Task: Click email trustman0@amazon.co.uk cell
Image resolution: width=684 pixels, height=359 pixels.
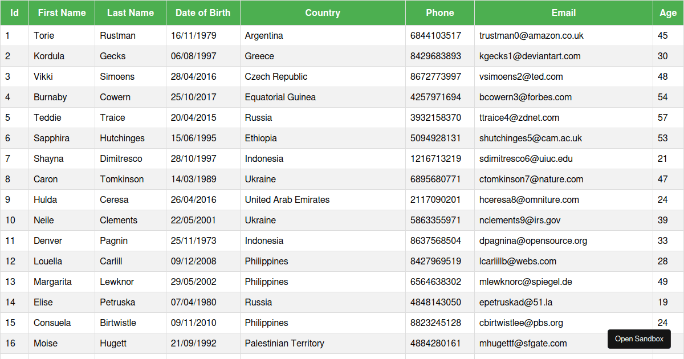Action: point(564,35)
